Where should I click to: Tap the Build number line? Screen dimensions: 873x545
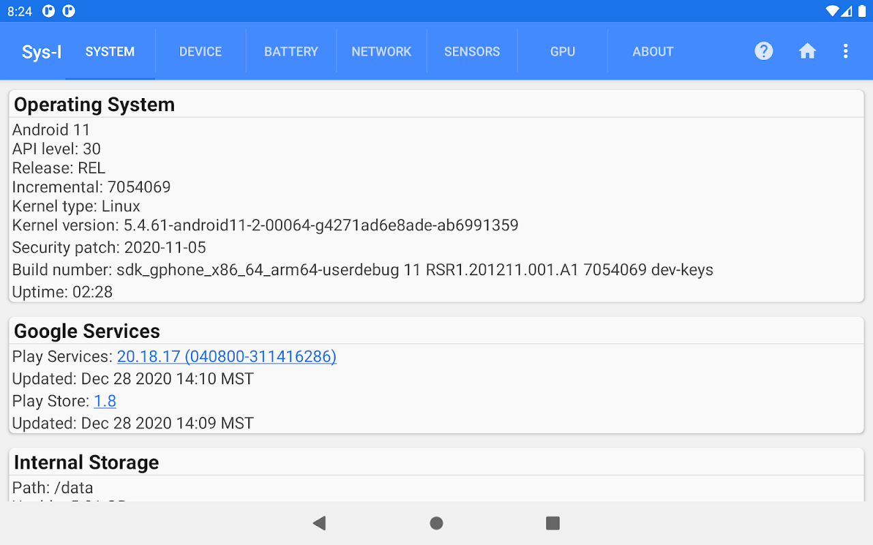point(363,270)
